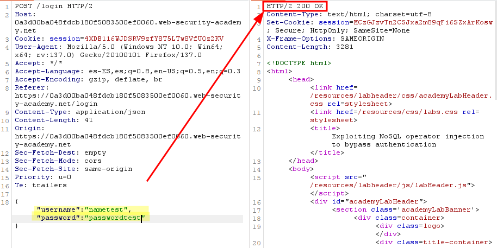Image resolution: width=497 pixels, height=248 pixels.
Task: Click the Te: trailers header
Action: pyautogui.click(x=41, y=185)
